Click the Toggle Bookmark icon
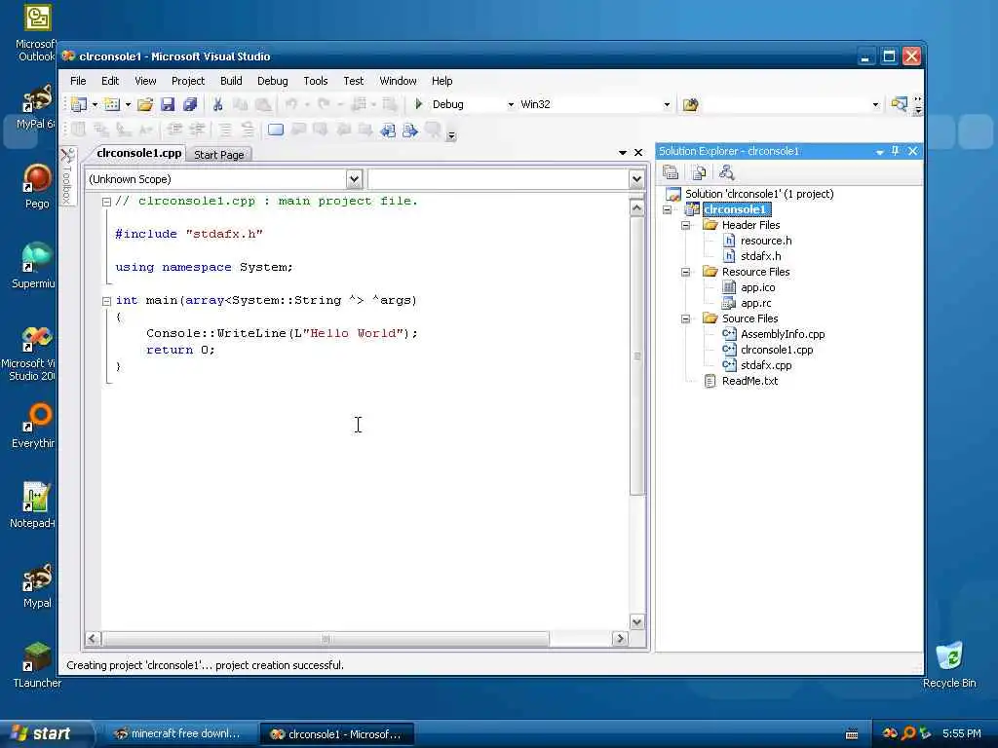 (276, 130)
